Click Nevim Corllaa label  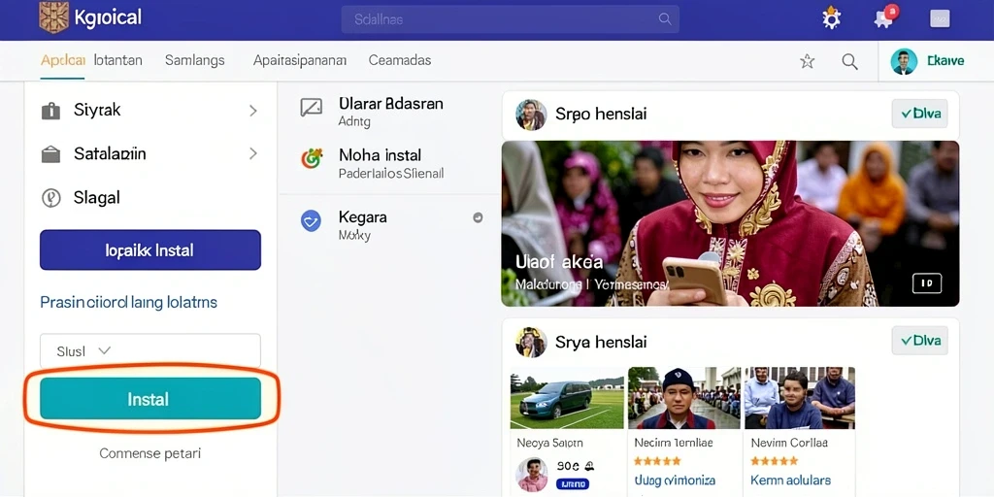pyautogui.click(x=789, y=443)
